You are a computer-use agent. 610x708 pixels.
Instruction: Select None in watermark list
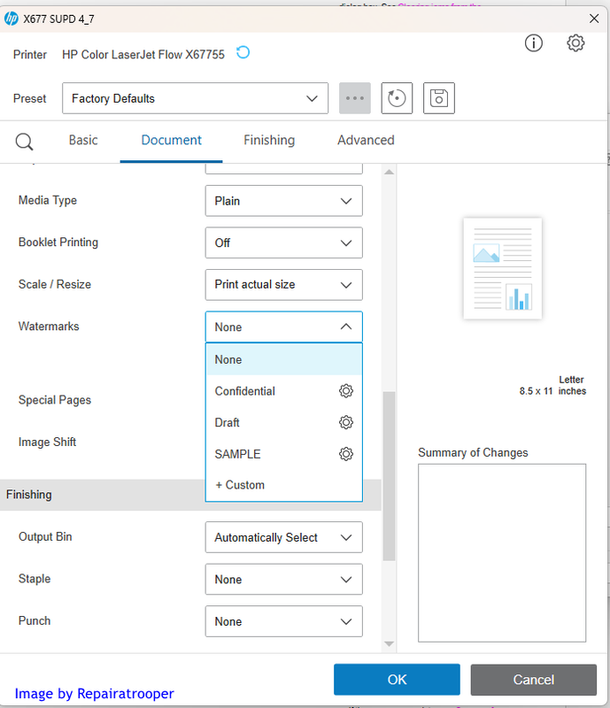[x=284, y=359]
